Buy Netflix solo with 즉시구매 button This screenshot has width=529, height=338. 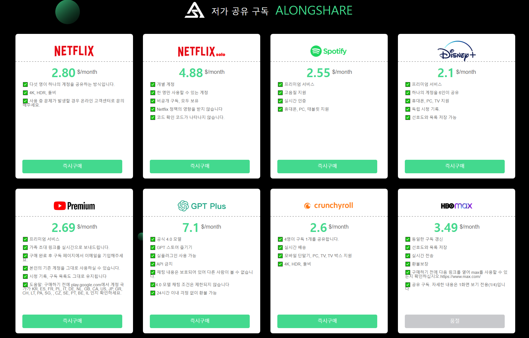(200, 166)
